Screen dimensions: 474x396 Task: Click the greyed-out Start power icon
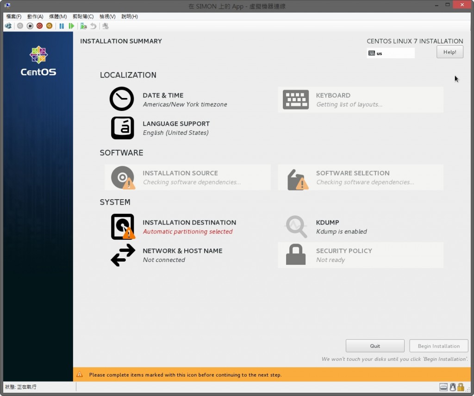[x=20, y=26]
